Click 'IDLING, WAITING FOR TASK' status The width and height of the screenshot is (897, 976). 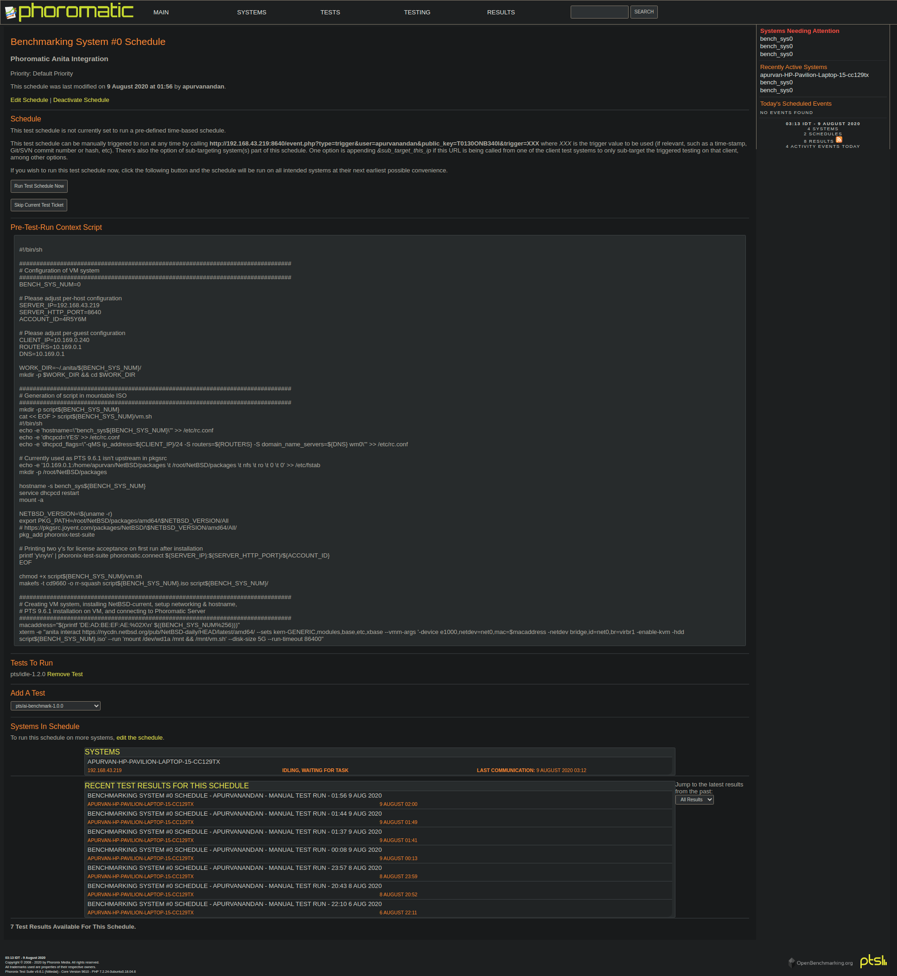(315, 771)
